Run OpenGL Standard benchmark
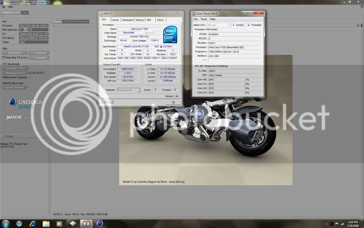Viewport: 364px width, 228px height. click(14, 88)
